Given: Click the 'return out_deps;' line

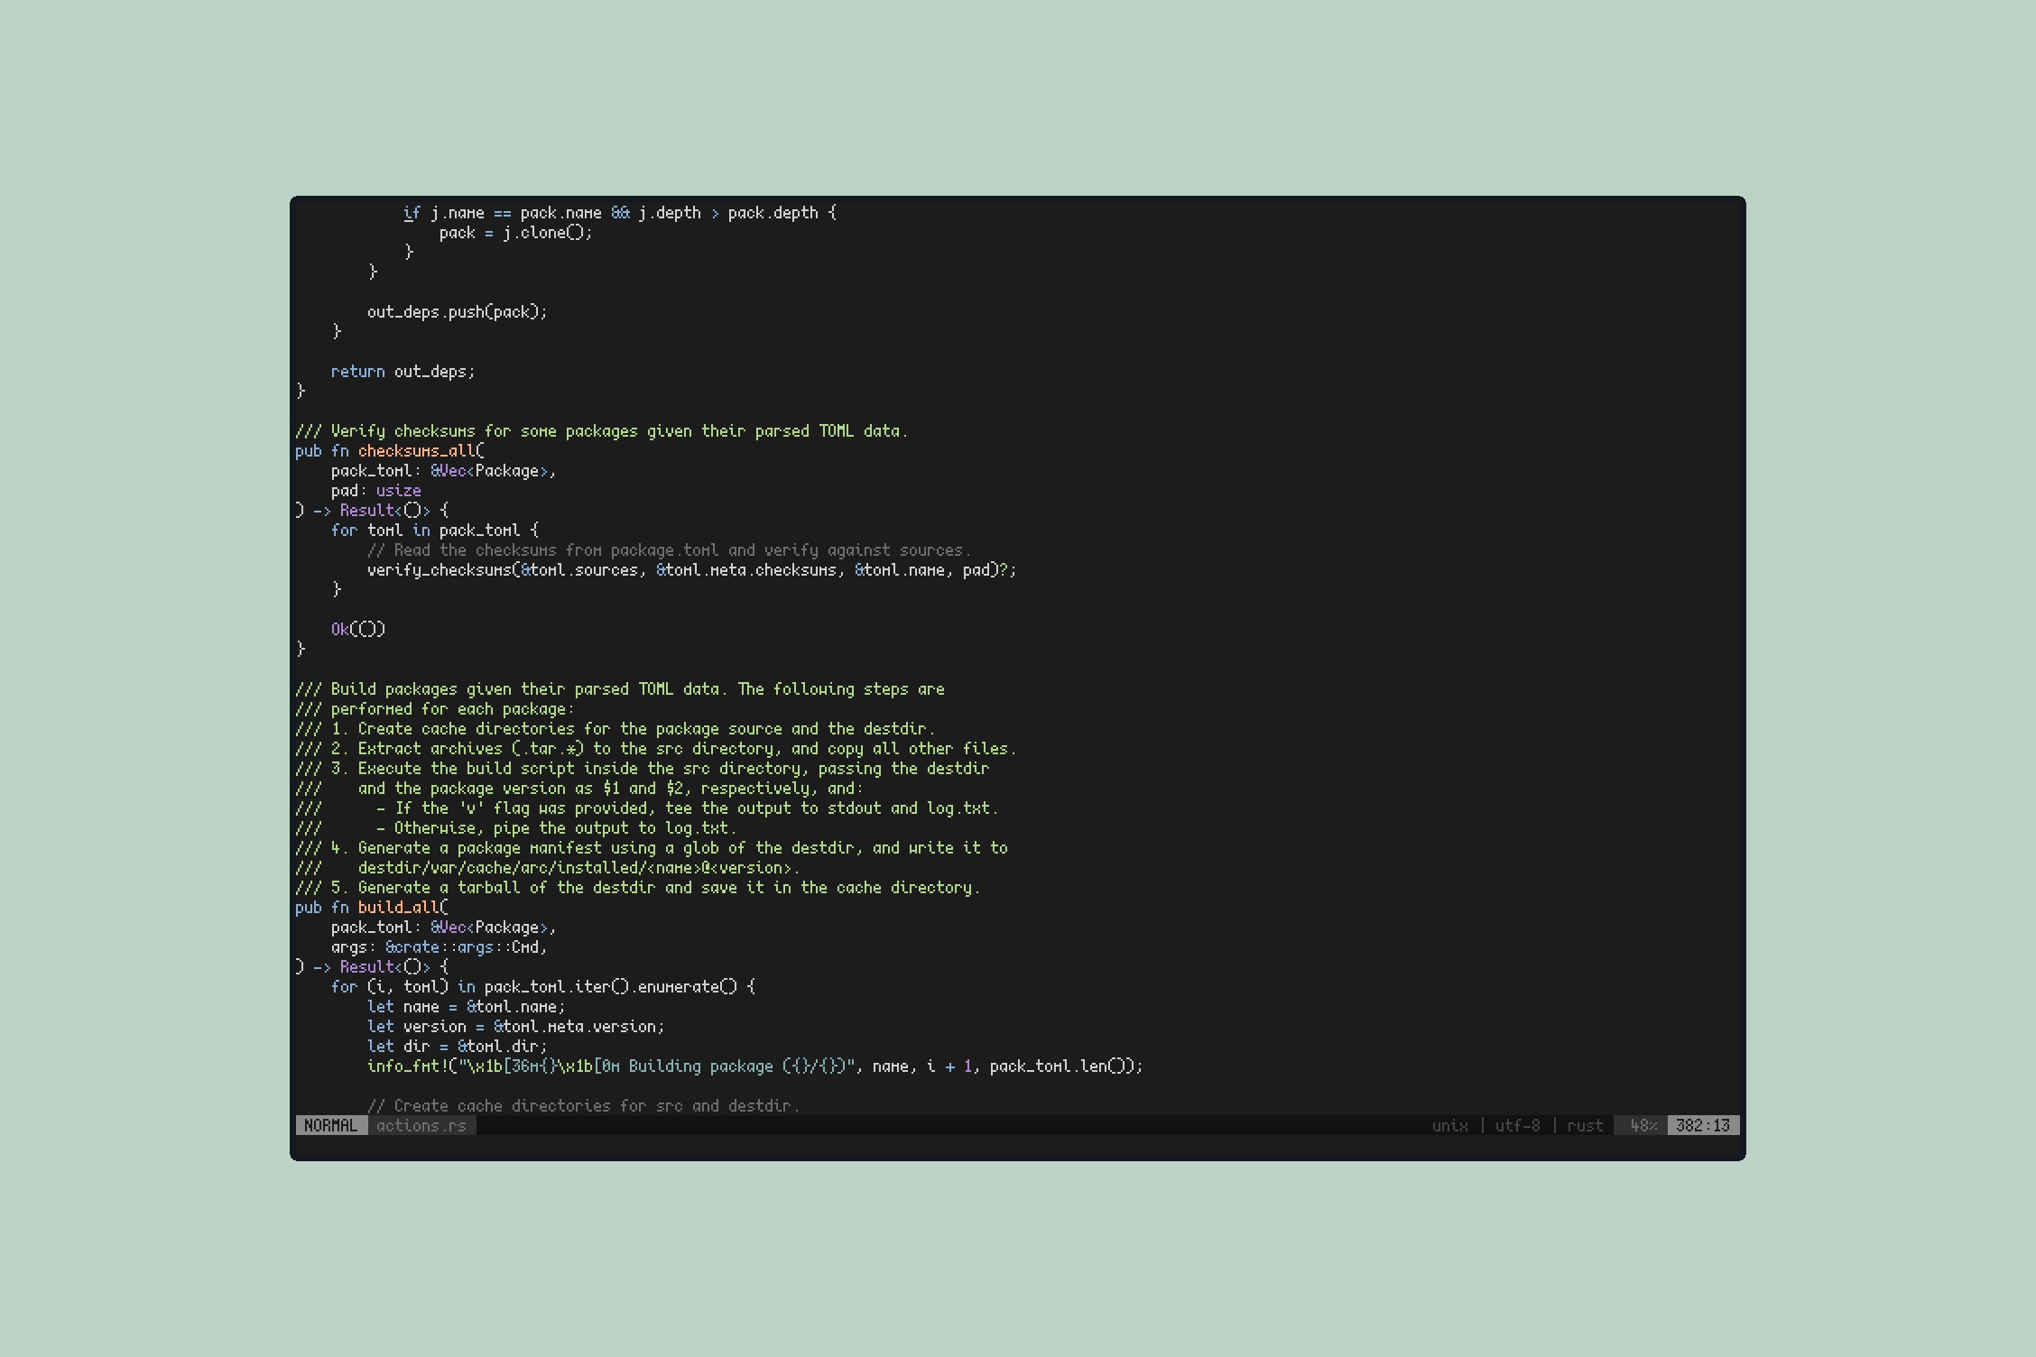Looking at the screenshot, I should pyautogui.click(x=403, y=371).
